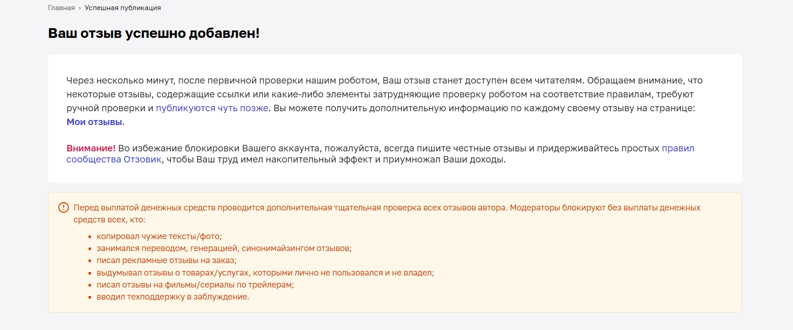Open the Главная breadcrumb link
The width and height of the screenshot is (793, 330).
pos(61,8)
